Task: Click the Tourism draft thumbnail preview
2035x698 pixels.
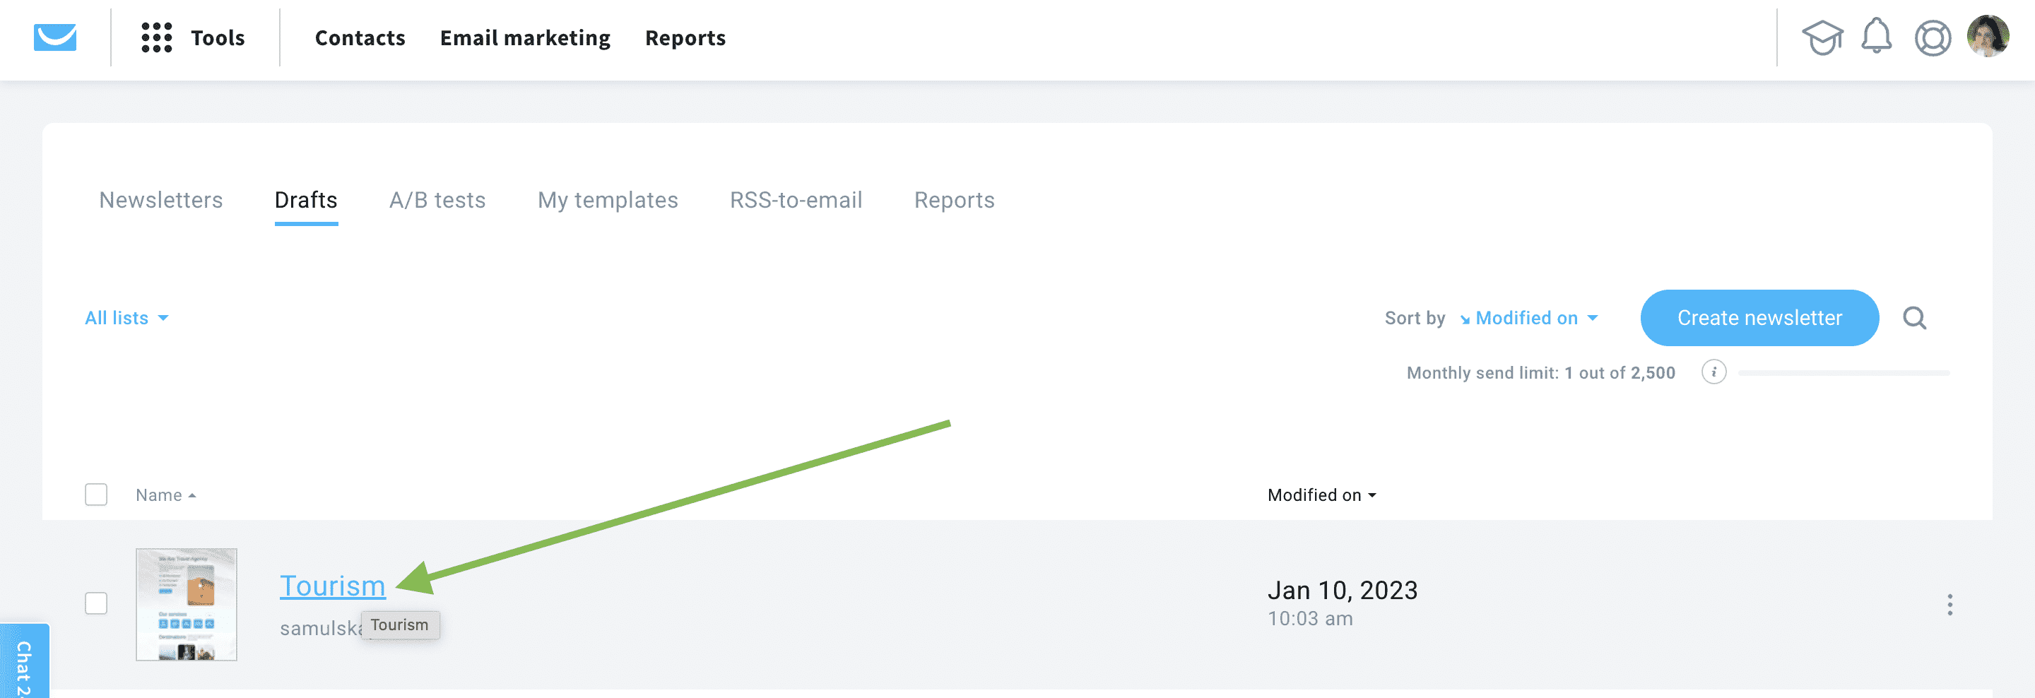Action: point(187,605)
